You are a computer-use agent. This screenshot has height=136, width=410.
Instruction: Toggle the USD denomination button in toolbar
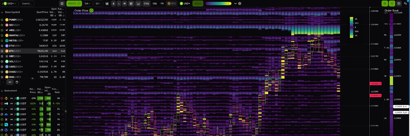pyautogui.click(x=185, y=4)
